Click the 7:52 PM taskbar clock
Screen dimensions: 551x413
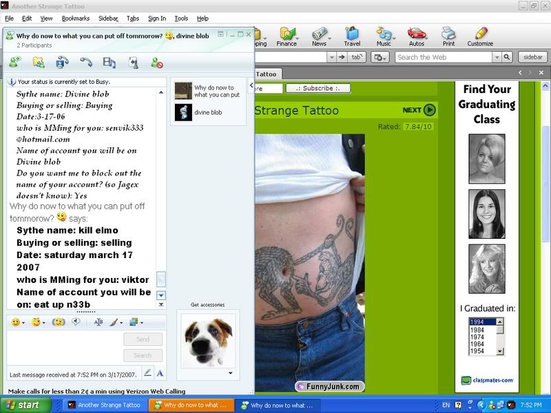tap(531, 405)
